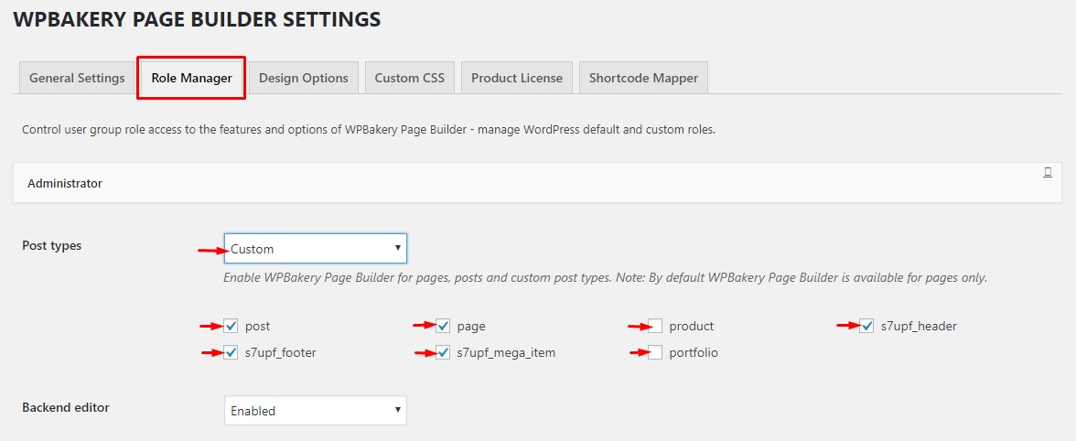Screen dimensions: 1076x441
Task: Open the Backend editor Enabled dropdown
Action: tap(315, 411)
